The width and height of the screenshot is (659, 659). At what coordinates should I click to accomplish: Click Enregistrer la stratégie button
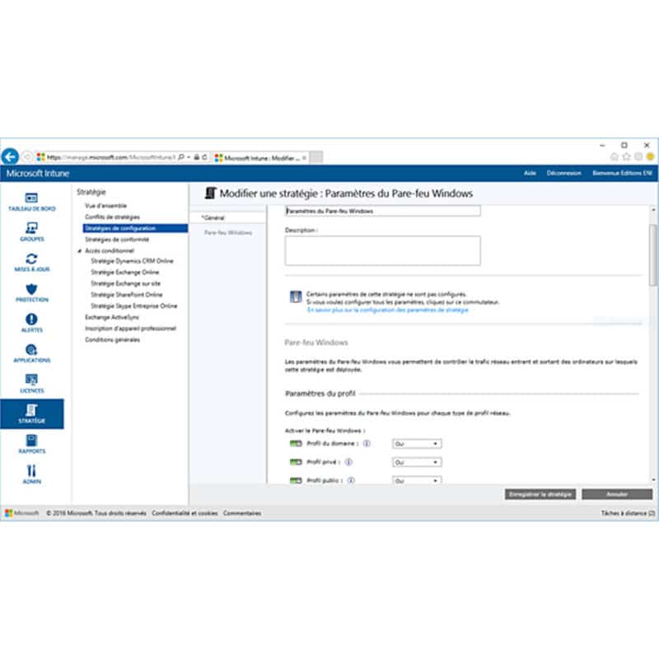click(540, 494)
